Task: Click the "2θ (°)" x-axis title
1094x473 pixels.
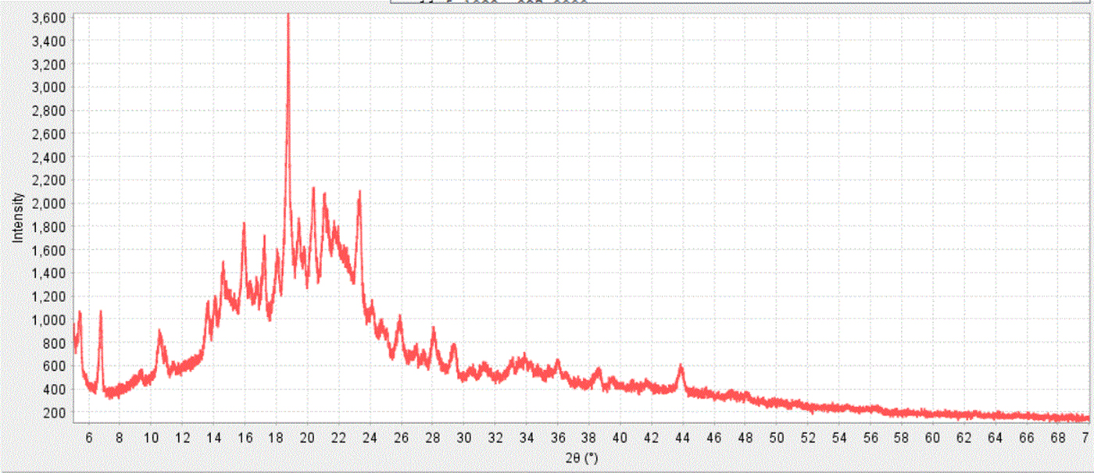Action: 580,457
